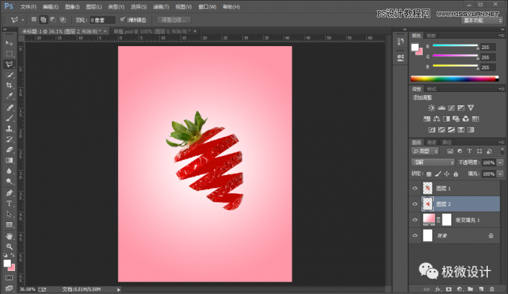Select the Type tool
Viewport: 508px width, 294px height.
9,203
